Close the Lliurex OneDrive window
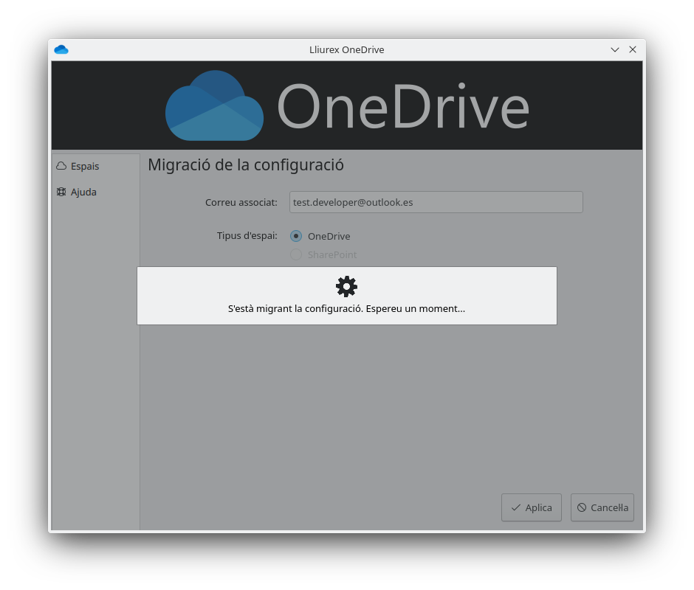Screen dimensions: 694x590 point(633,50)
